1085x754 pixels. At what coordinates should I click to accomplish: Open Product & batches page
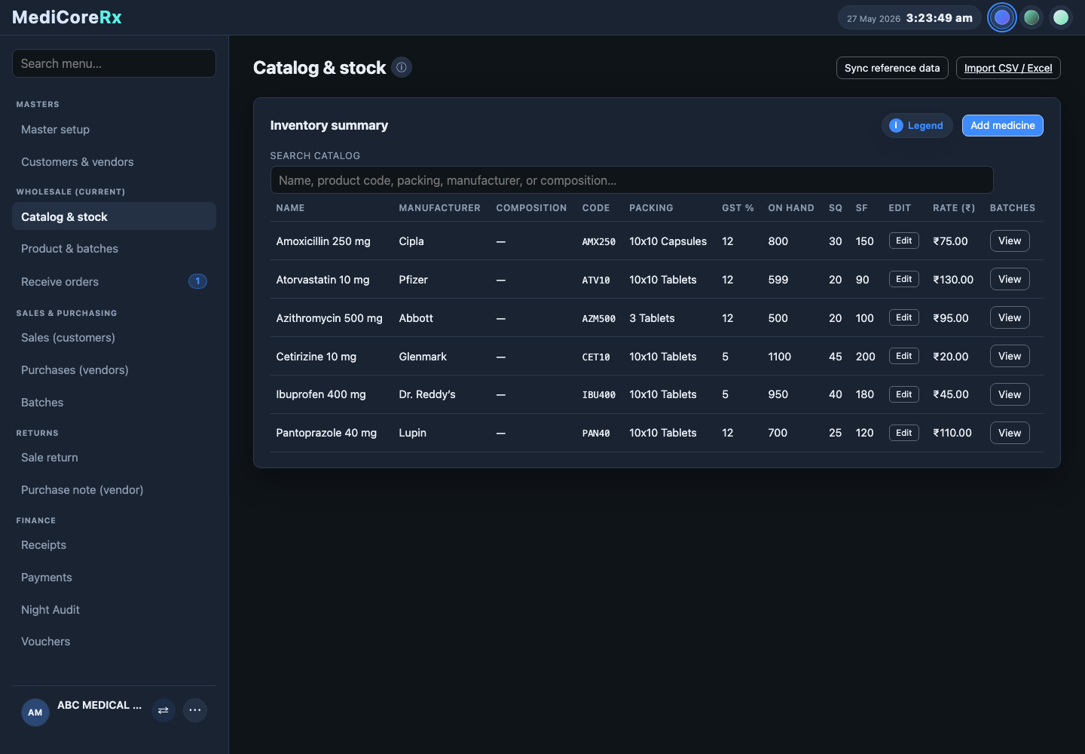click(115, 249)
